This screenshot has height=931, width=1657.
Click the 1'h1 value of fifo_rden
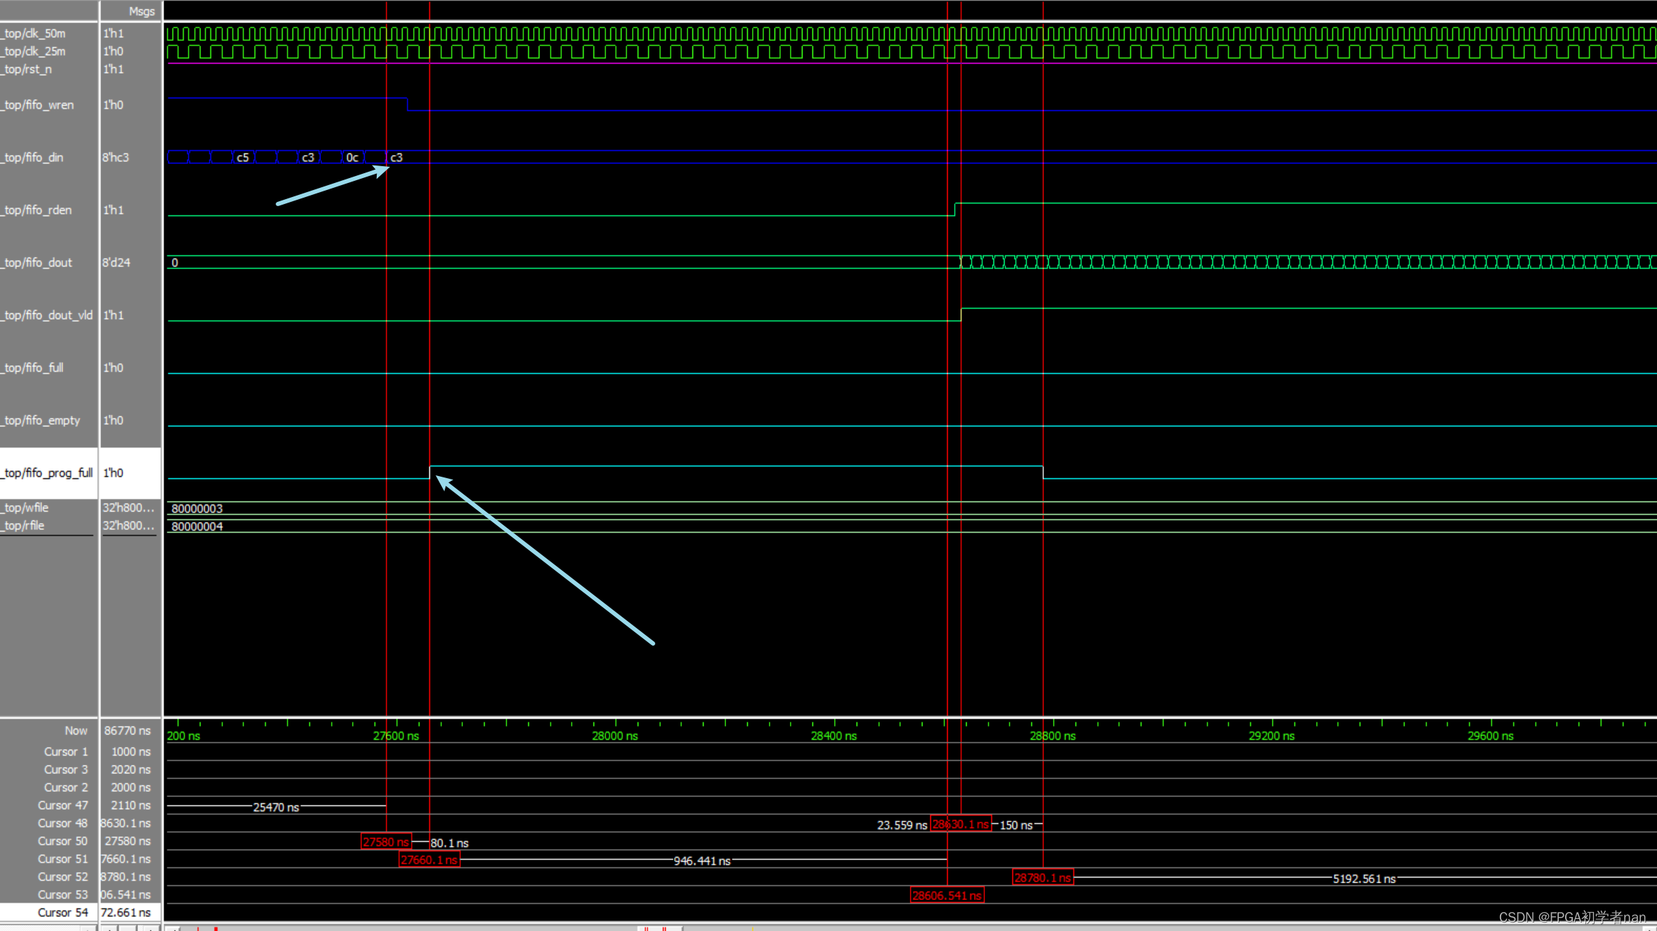coord(113,210)
